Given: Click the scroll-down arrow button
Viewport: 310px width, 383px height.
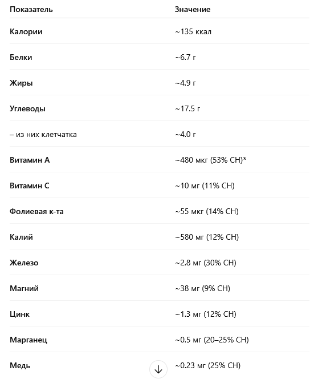Looking at the screenshot, I should click(158, 369).
